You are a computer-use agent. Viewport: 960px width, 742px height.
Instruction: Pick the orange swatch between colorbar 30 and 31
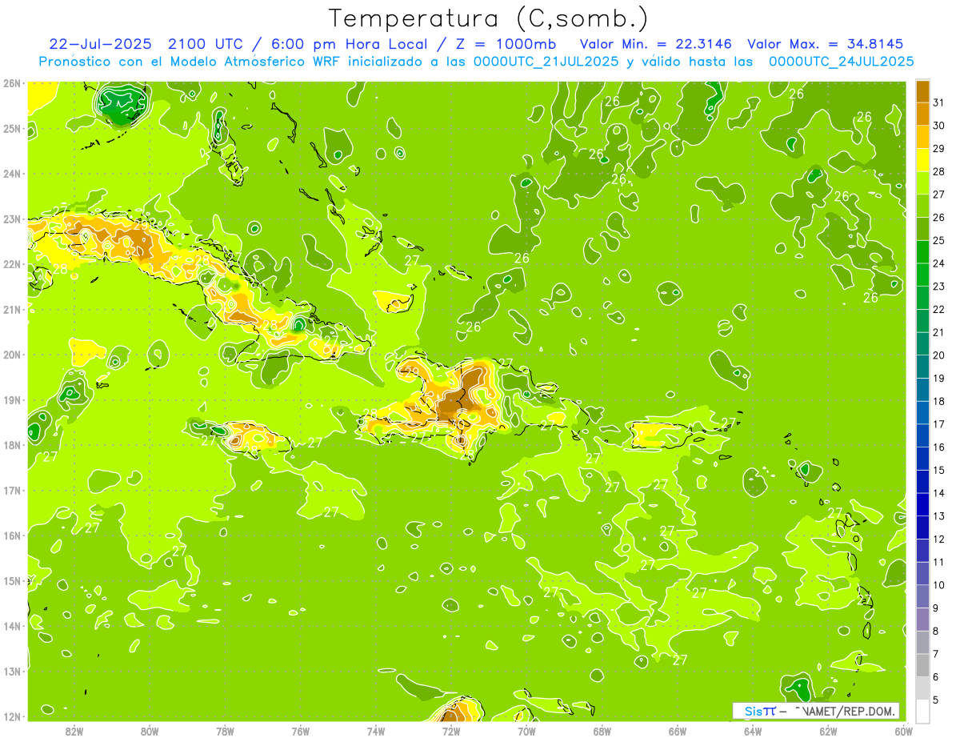[922, 114]
